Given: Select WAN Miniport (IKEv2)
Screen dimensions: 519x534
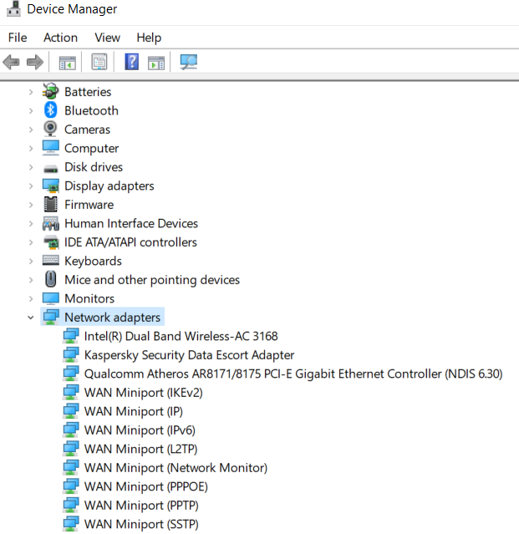Looking at the screenshot, I should (144, 393).
